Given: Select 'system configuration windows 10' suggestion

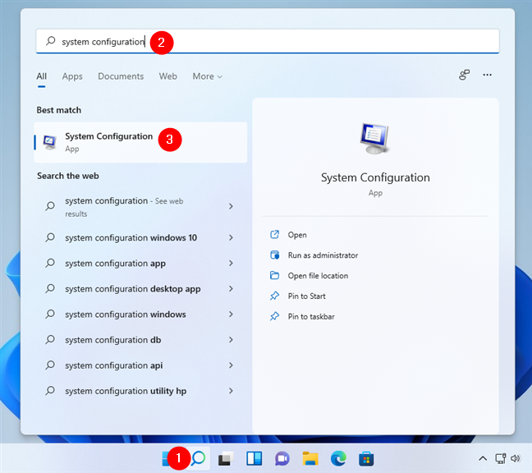Looking at the screenshot, I should 140,237.
